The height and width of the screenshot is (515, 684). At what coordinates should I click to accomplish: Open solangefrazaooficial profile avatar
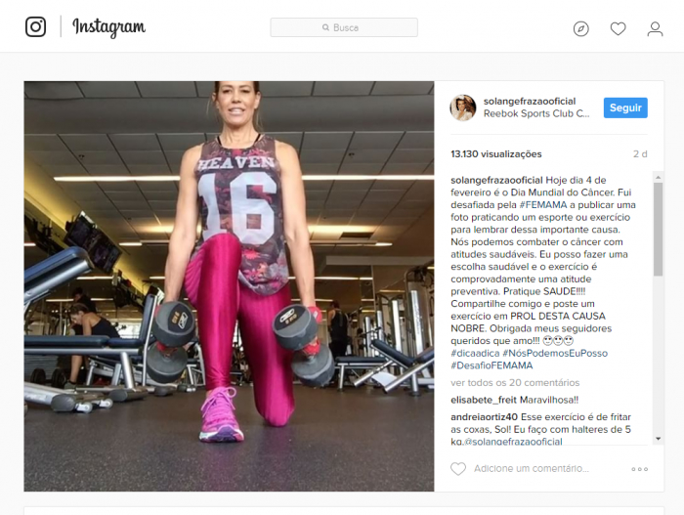tap(463, 107)
